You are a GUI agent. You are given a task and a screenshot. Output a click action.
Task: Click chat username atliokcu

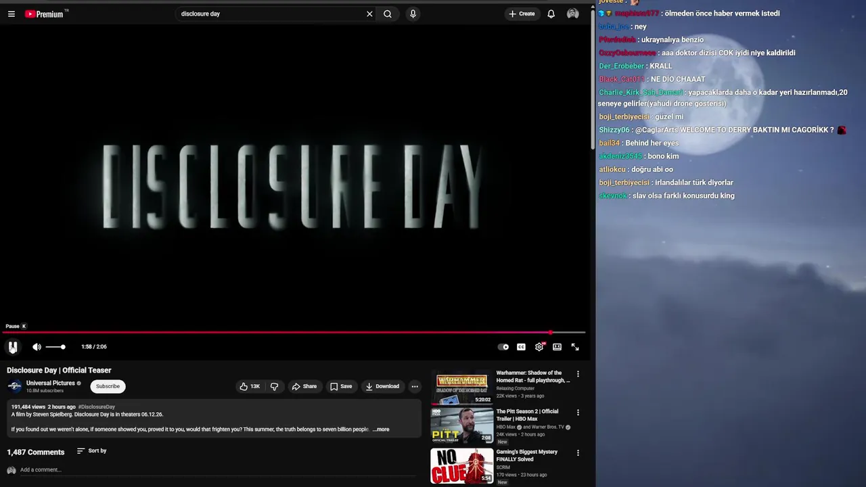[x=612, y=170]
